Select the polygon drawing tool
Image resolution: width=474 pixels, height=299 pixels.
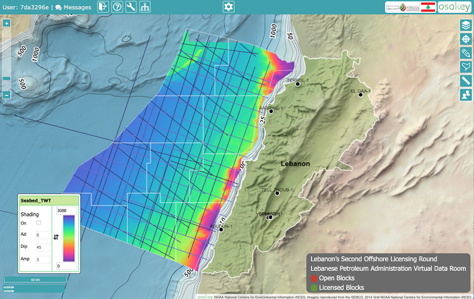tap(465, 67)
